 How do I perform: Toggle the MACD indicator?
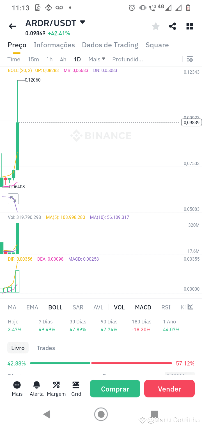pyautogui.click(x=143, y=307)
